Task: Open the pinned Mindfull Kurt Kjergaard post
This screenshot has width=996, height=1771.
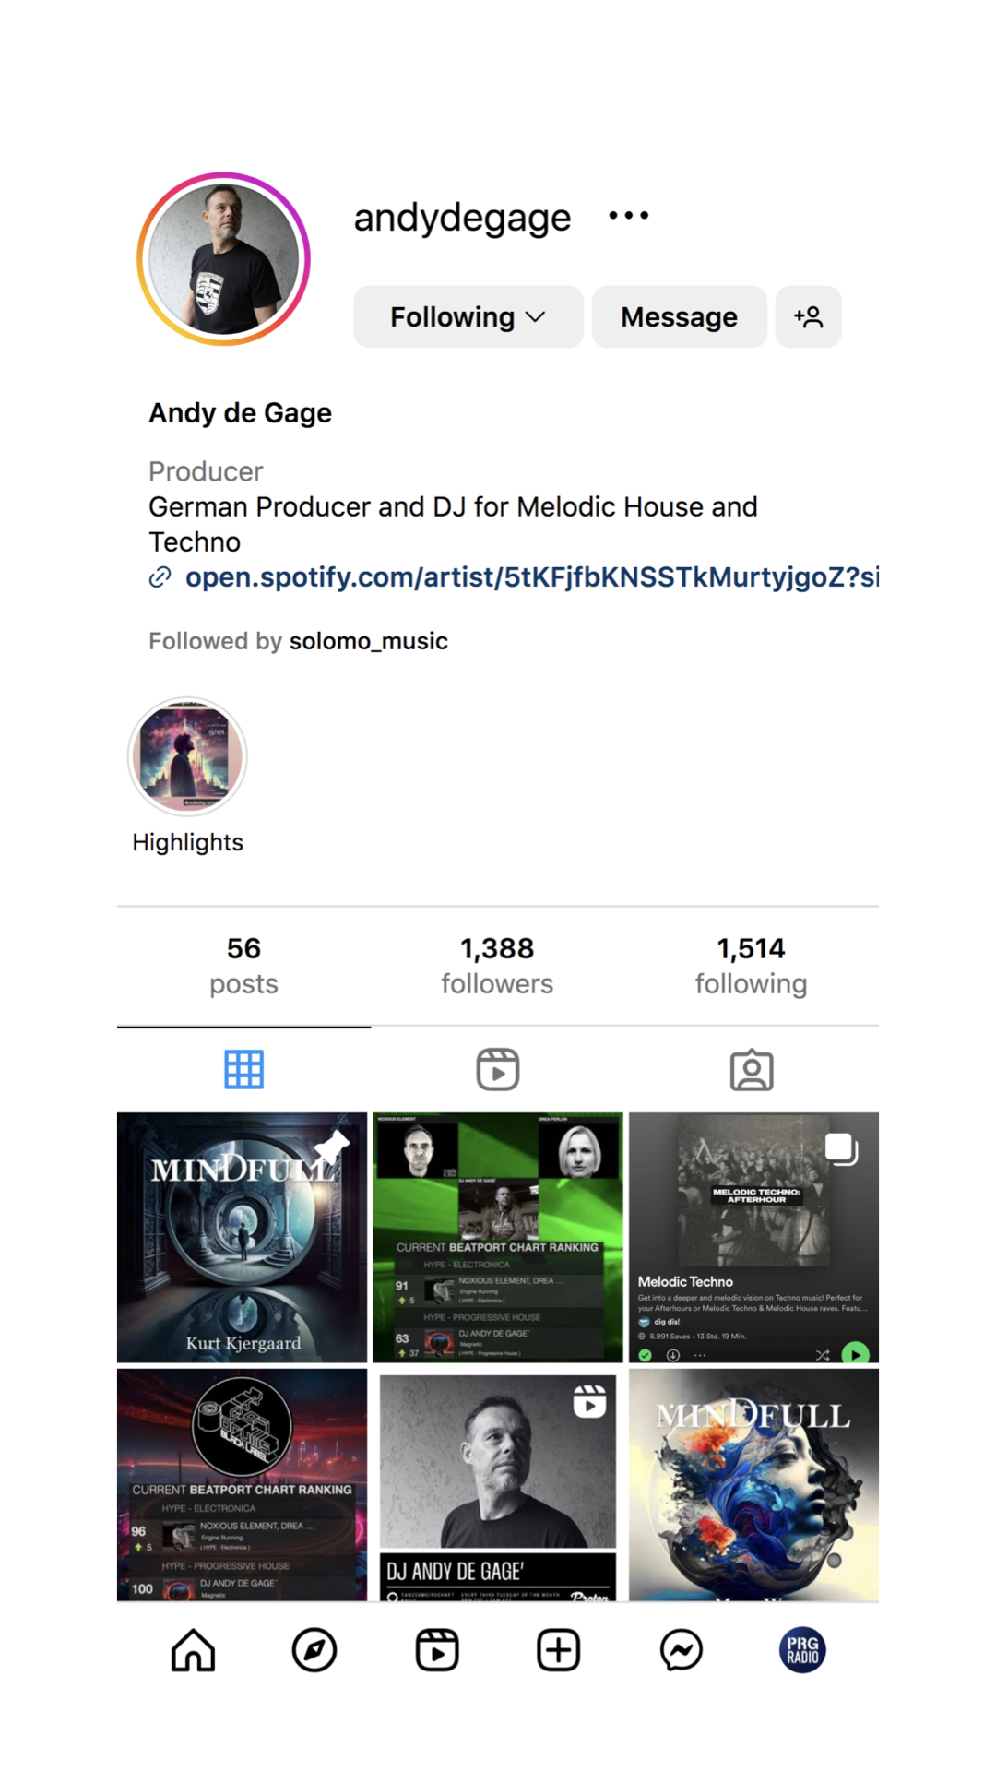Action: [x=242, y=1237]
